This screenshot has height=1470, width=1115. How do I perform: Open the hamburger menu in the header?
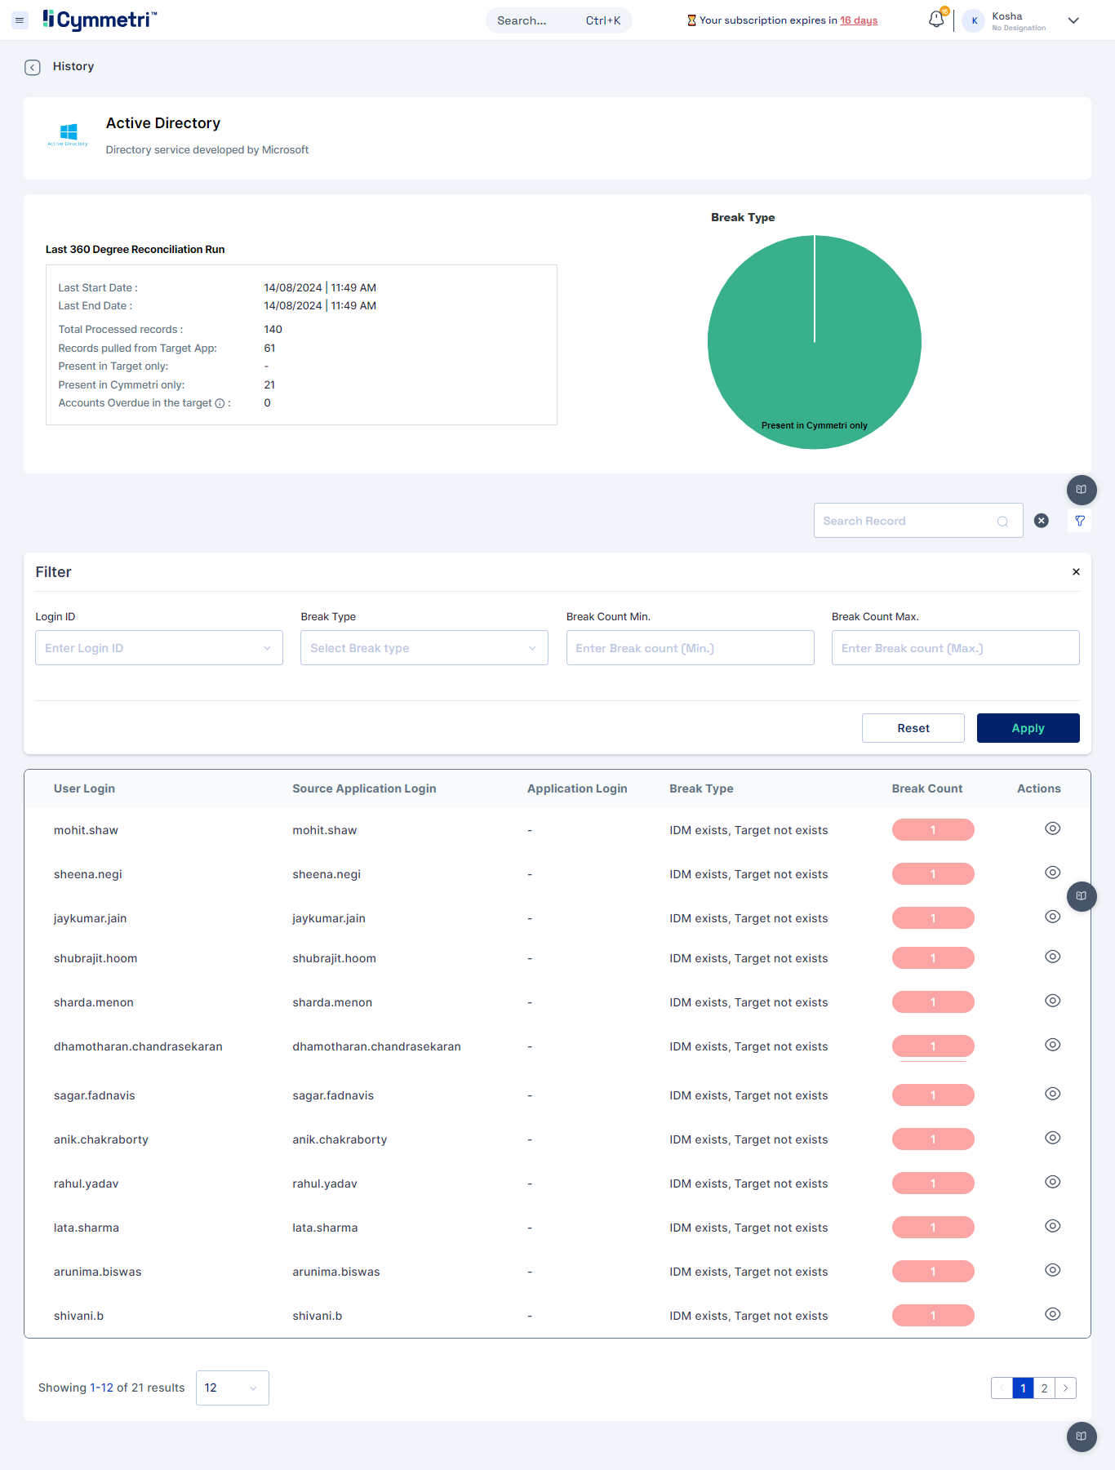point(20,20)
